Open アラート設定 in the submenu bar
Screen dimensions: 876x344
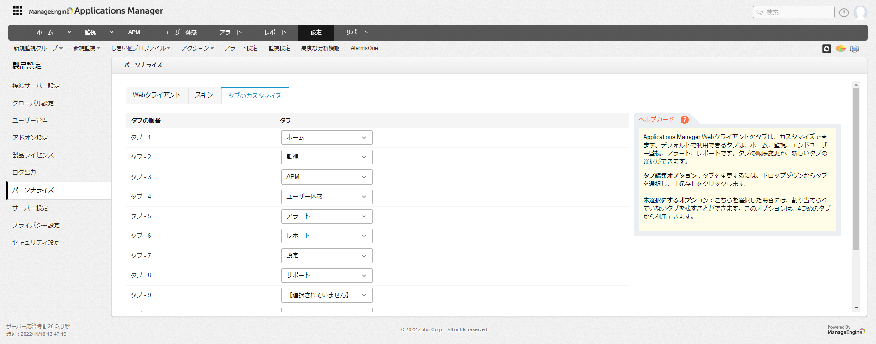coord(241,48)
